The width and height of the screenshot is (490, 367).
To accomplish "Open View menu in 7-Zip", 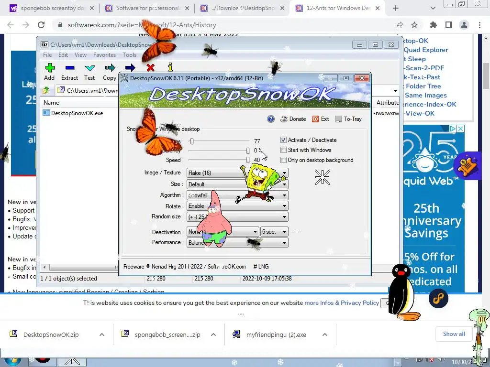I will click(x=80, y=55).
